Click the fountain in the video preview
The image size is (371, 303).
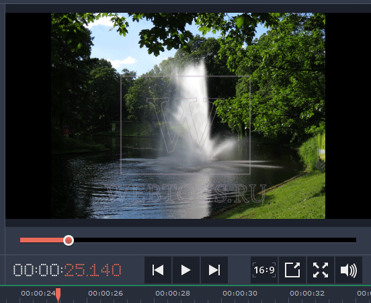point(194,114)
